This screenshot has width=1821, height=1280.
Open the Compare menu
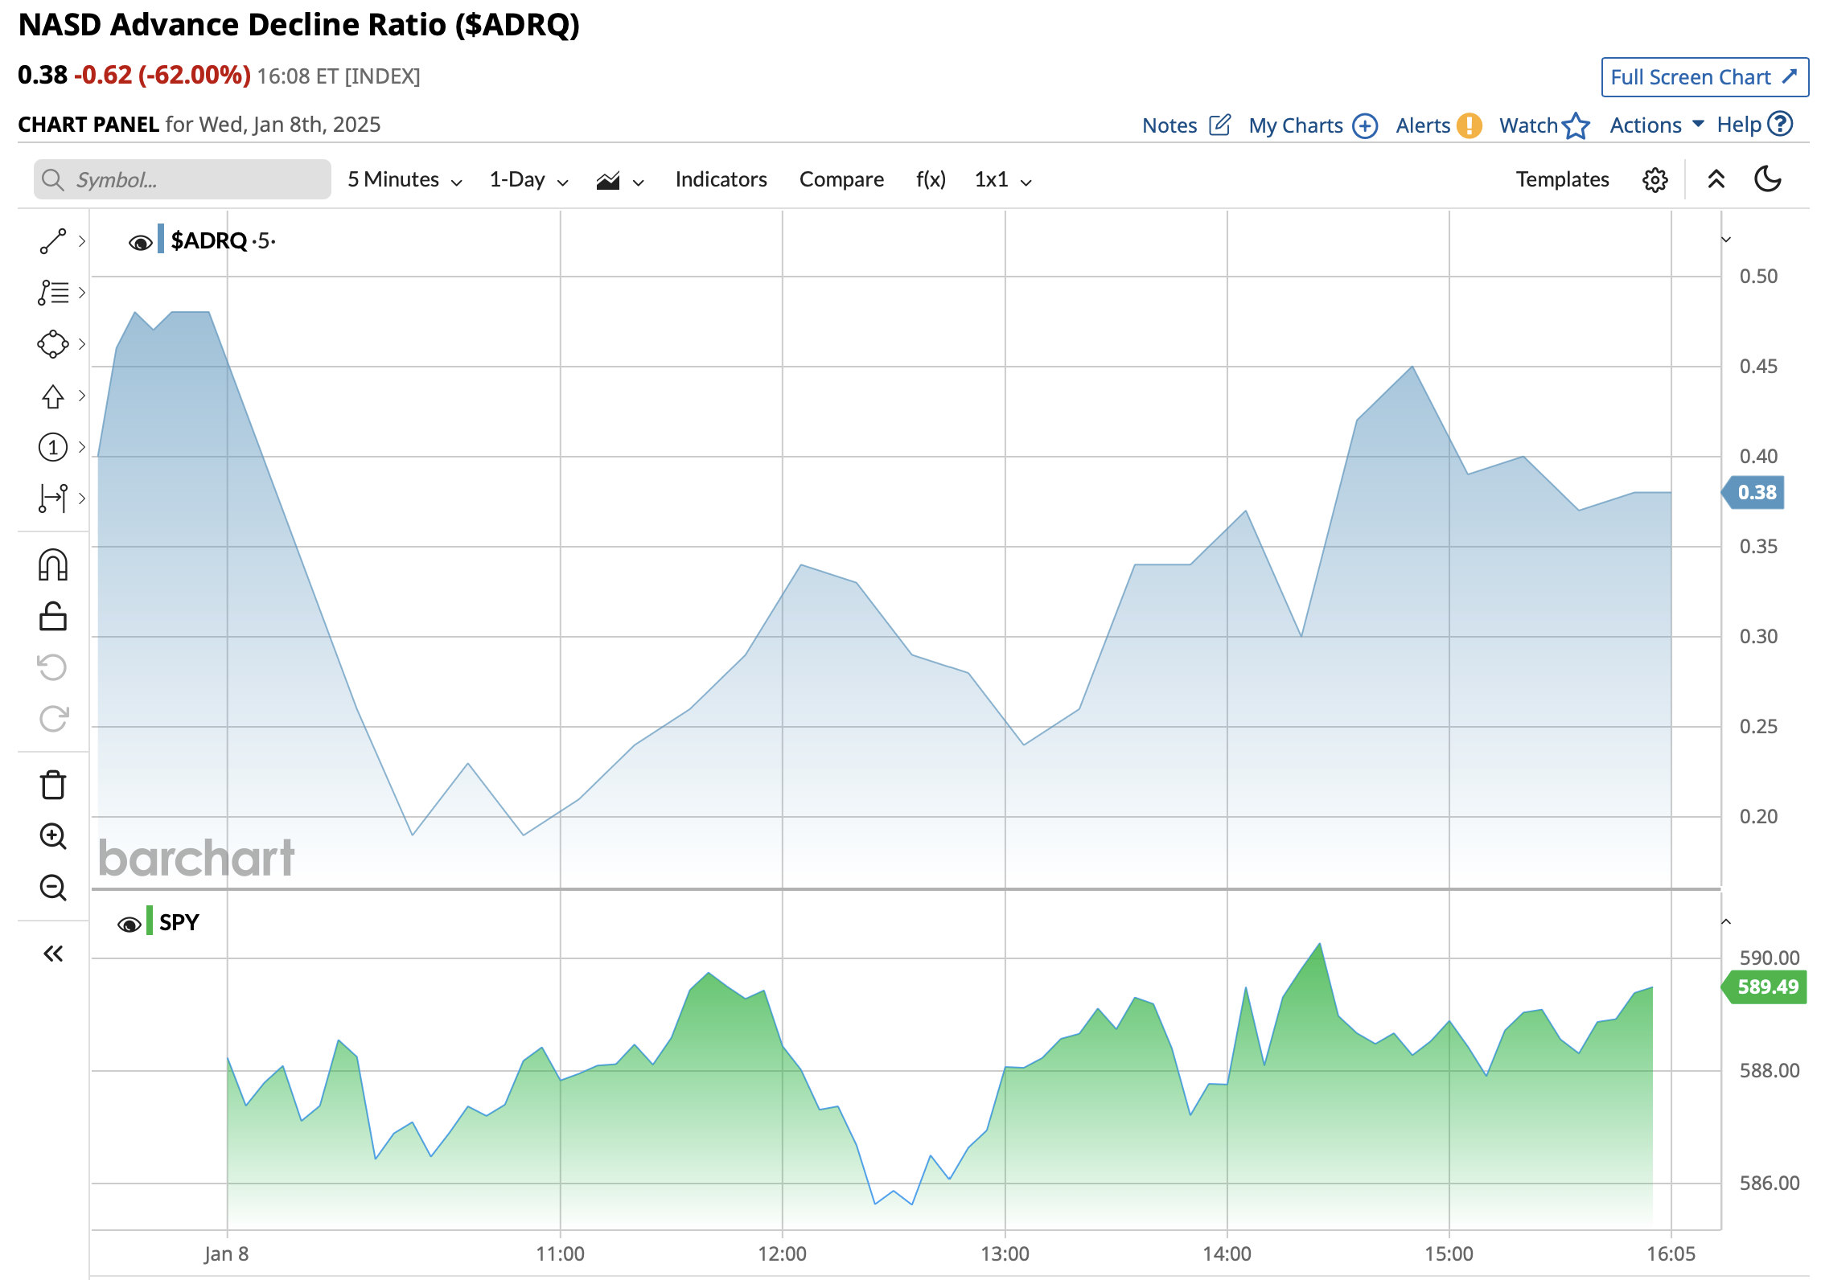pos(841,179)
